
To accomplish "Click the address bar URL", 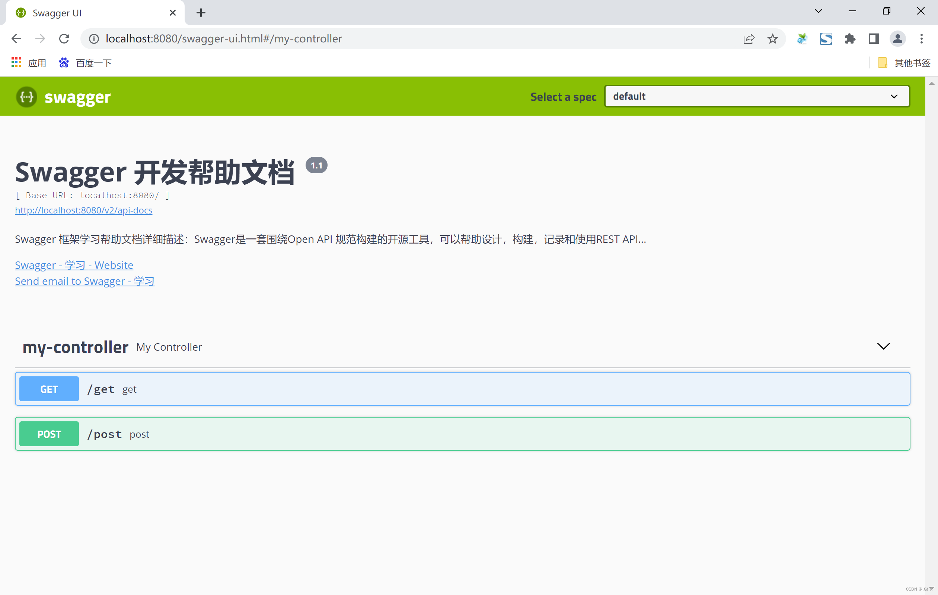I will point(224,39).
